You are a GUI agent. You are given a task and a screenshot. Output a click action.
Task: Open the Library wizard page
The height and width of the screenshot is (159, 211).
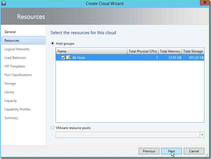(9, 92)
